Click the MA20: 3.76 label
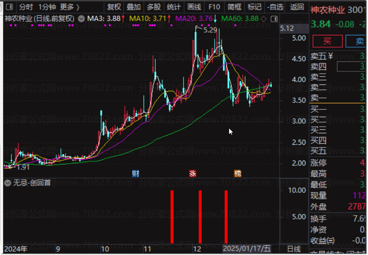368x255 pixels. pos(194,18)
